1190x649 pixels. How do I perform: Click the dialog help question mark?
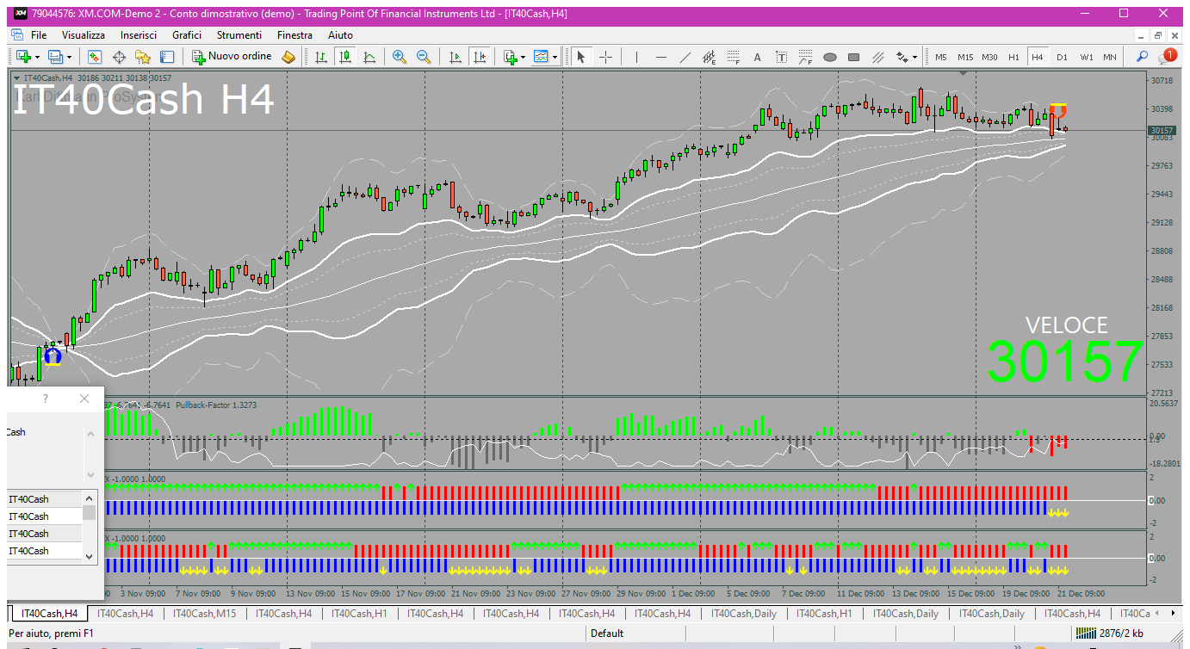click(46, 399)
